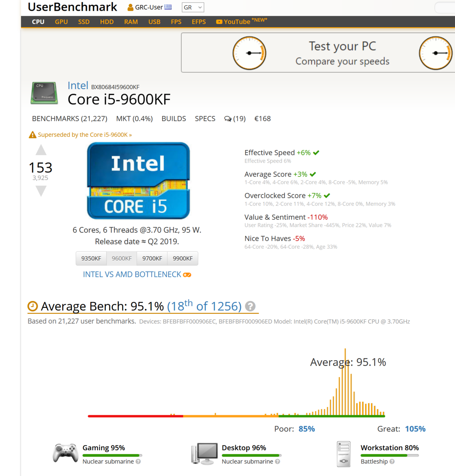Select the 9900KF model button
455x476 pixels.
point(183,258)
